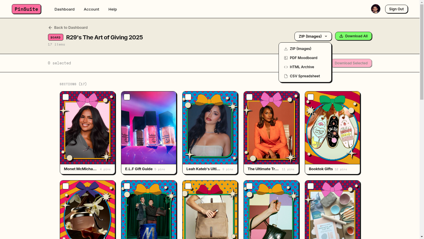
Task: Click the Sign Out button
Action: tap(396, 9)
